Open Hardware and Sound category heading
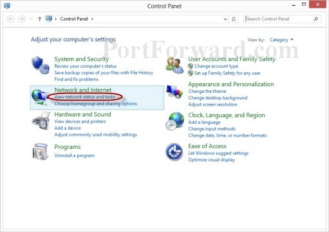This screenshot has height=232, width=329. [82, 114]
